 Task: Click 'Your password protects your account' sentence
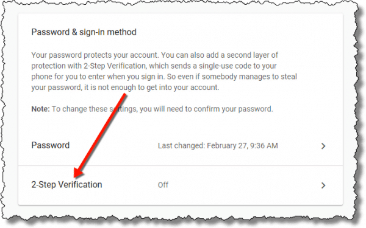tap(95, 55)
